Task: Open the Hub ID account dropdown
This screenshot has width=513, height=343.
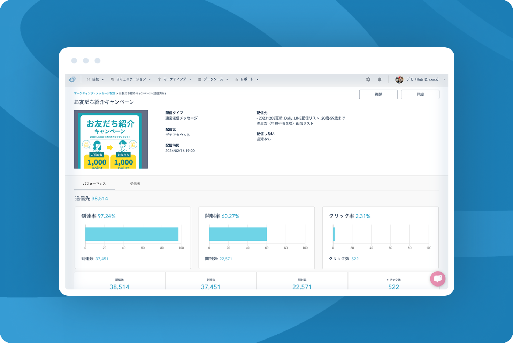Action: [x=444, y=79]
